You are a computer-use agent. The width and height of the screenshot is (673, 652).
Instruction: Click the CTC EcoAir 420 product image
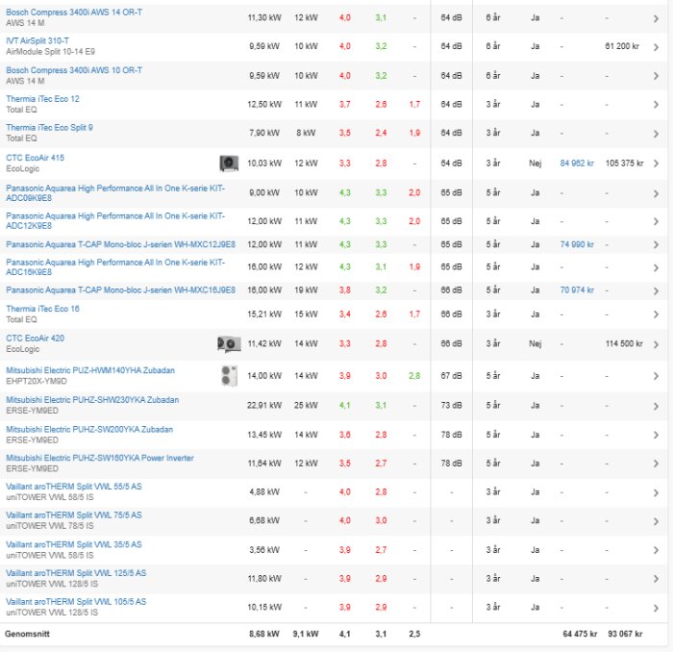click(229, 344)
